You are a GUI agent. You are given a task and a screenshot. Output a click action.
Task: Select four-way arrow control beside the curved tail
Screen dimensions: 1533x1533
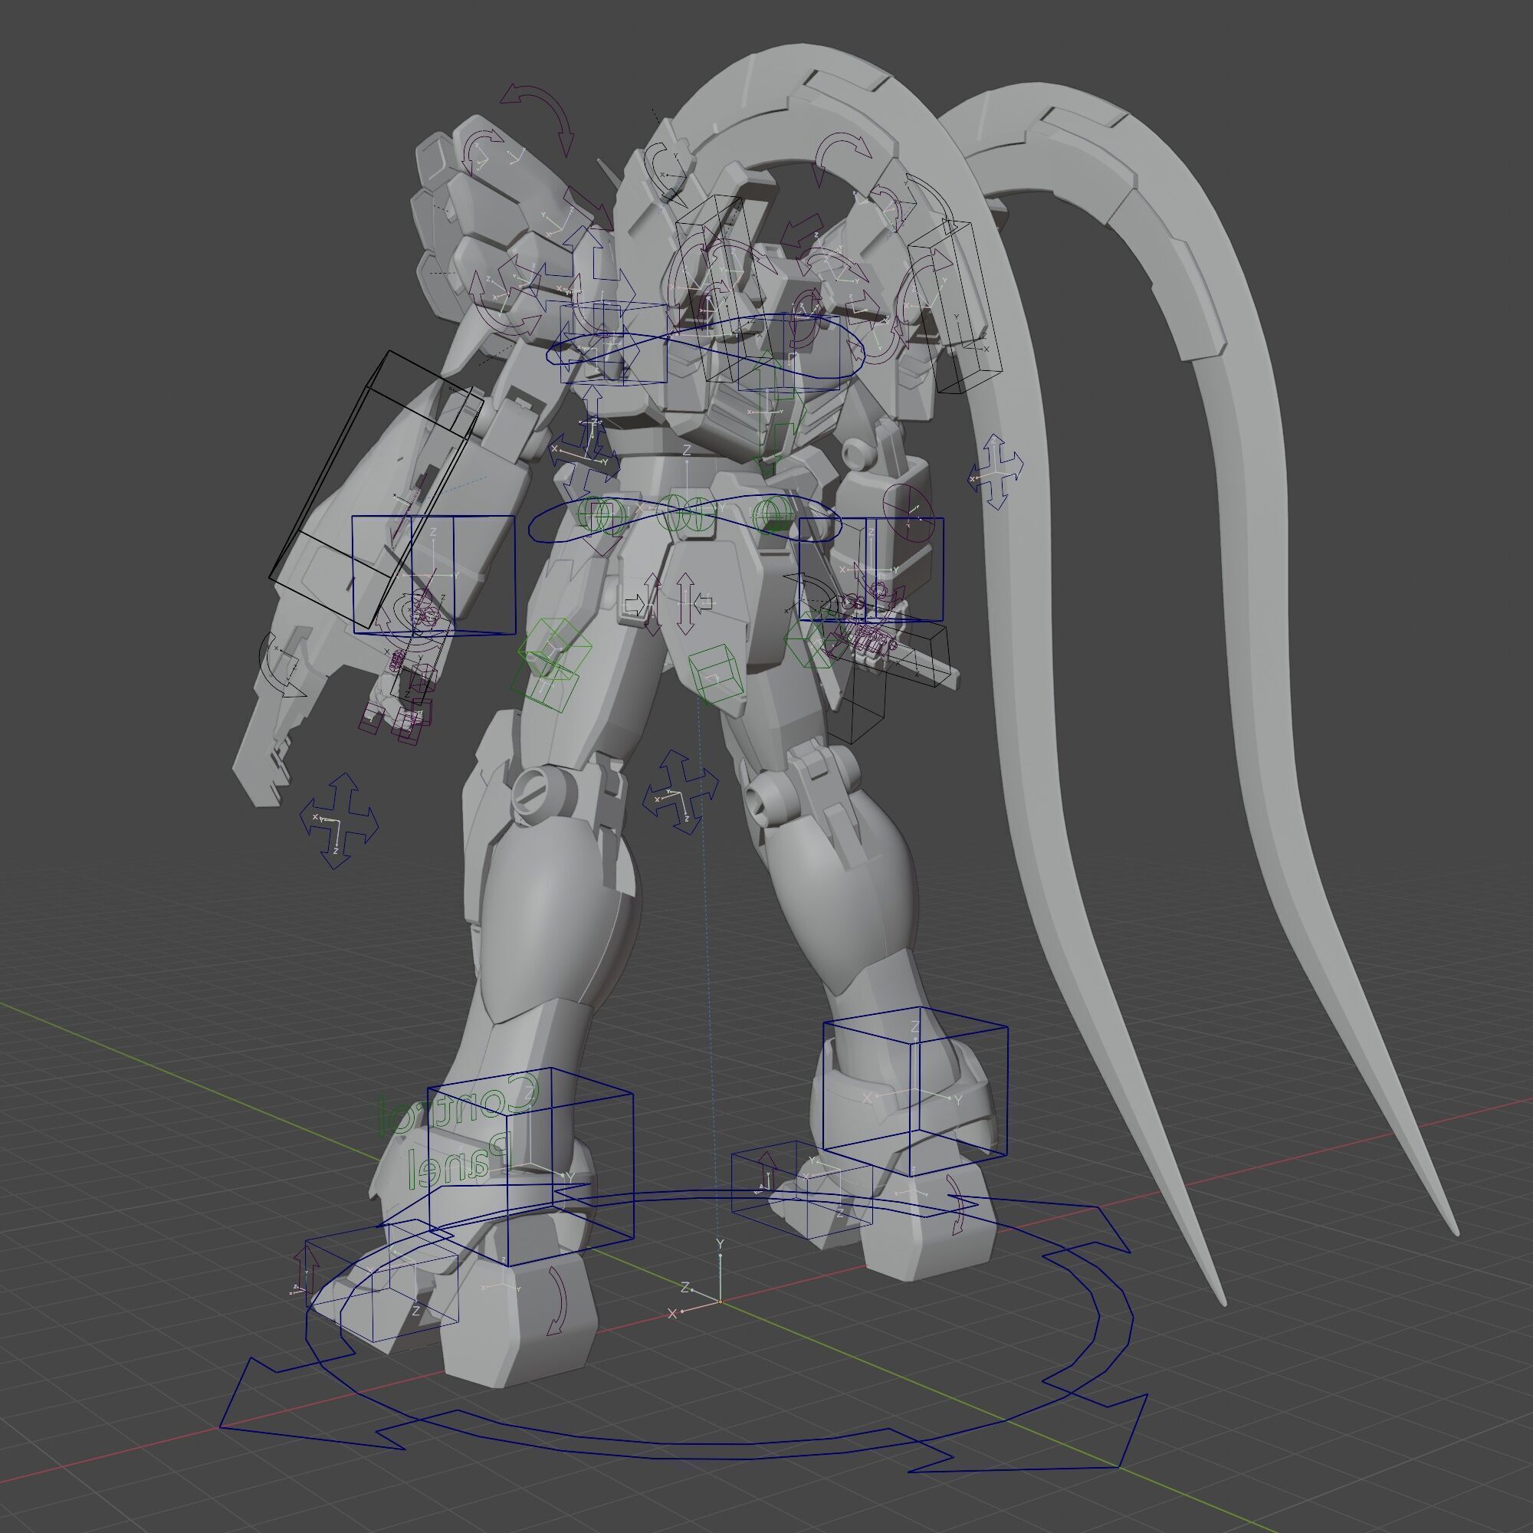996,471
